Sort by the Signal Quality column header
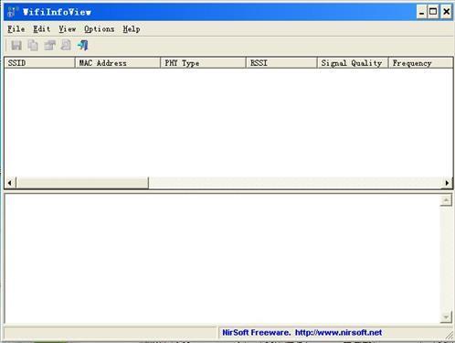Image resolution: width=455 pixels, height=343 pixels. coord(353,63)
